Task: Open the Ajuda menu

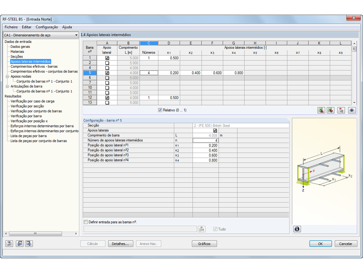Action: (67, 27)
